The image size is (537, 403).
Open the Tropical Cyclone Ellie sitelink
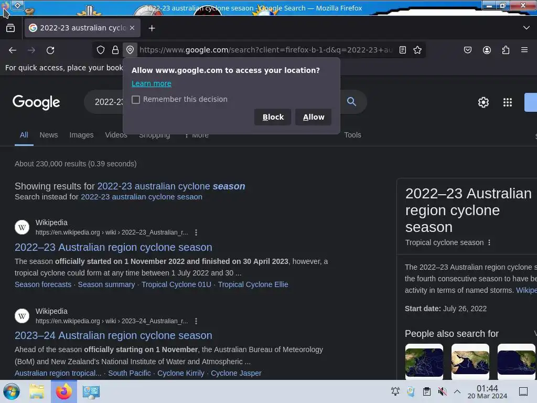253,284
